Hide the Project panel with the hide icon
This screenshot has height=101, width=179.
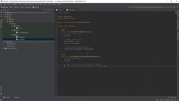point(53,10)
